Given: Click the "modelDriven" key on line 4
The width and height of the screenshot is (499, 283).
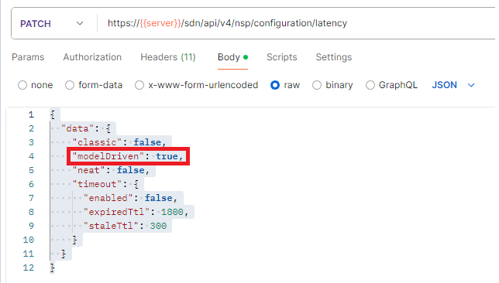Looking at the screenshot, I should [x=108, y=156].
